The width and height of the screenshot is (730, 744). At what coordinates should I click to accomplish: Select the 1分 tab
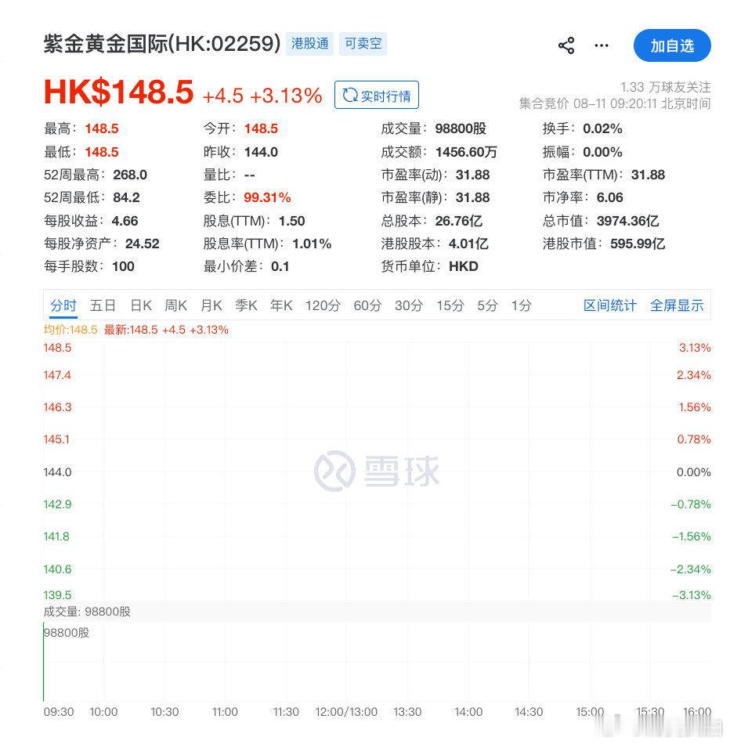coord(521,305)
